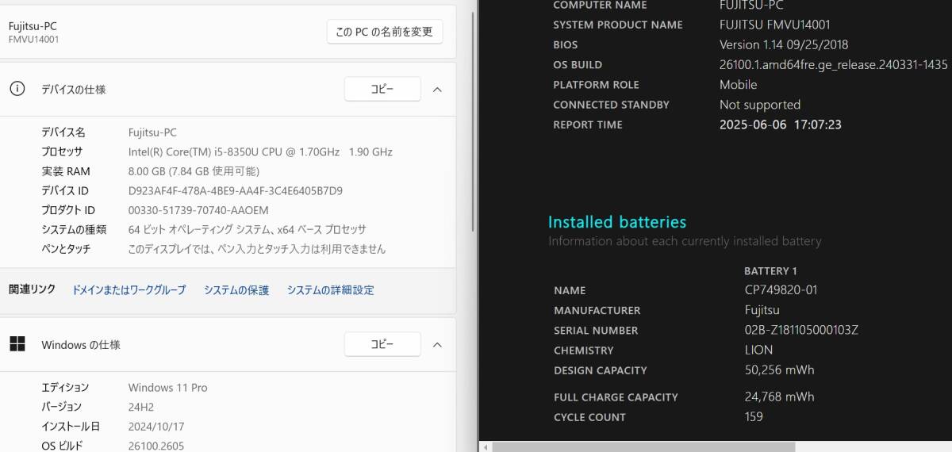Click the Windows logo icon beside Windows の仕様
Viewport: 952px width, 452px height.
(x=17, y=344)
